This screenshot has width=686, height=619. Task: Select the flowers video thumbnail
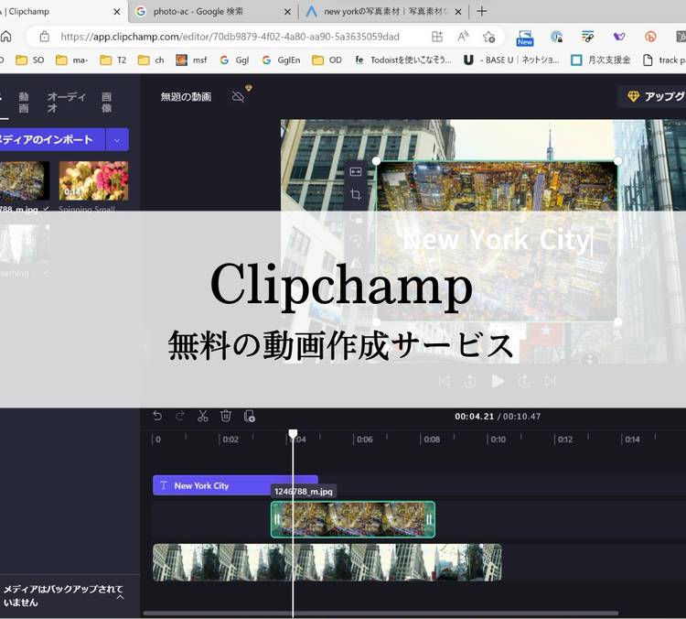point(93,181)
